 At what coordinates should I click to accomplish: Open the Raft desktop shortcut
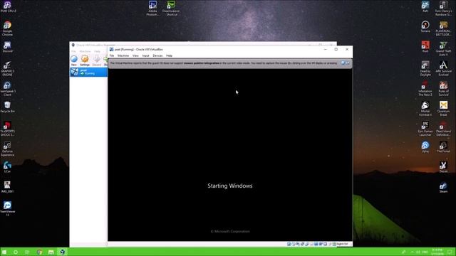[425, 6]
